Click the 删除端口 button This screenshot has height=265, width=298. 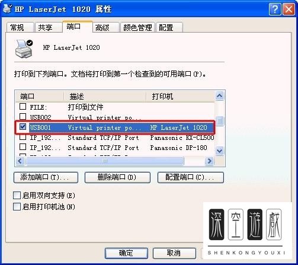pos(117,177)
